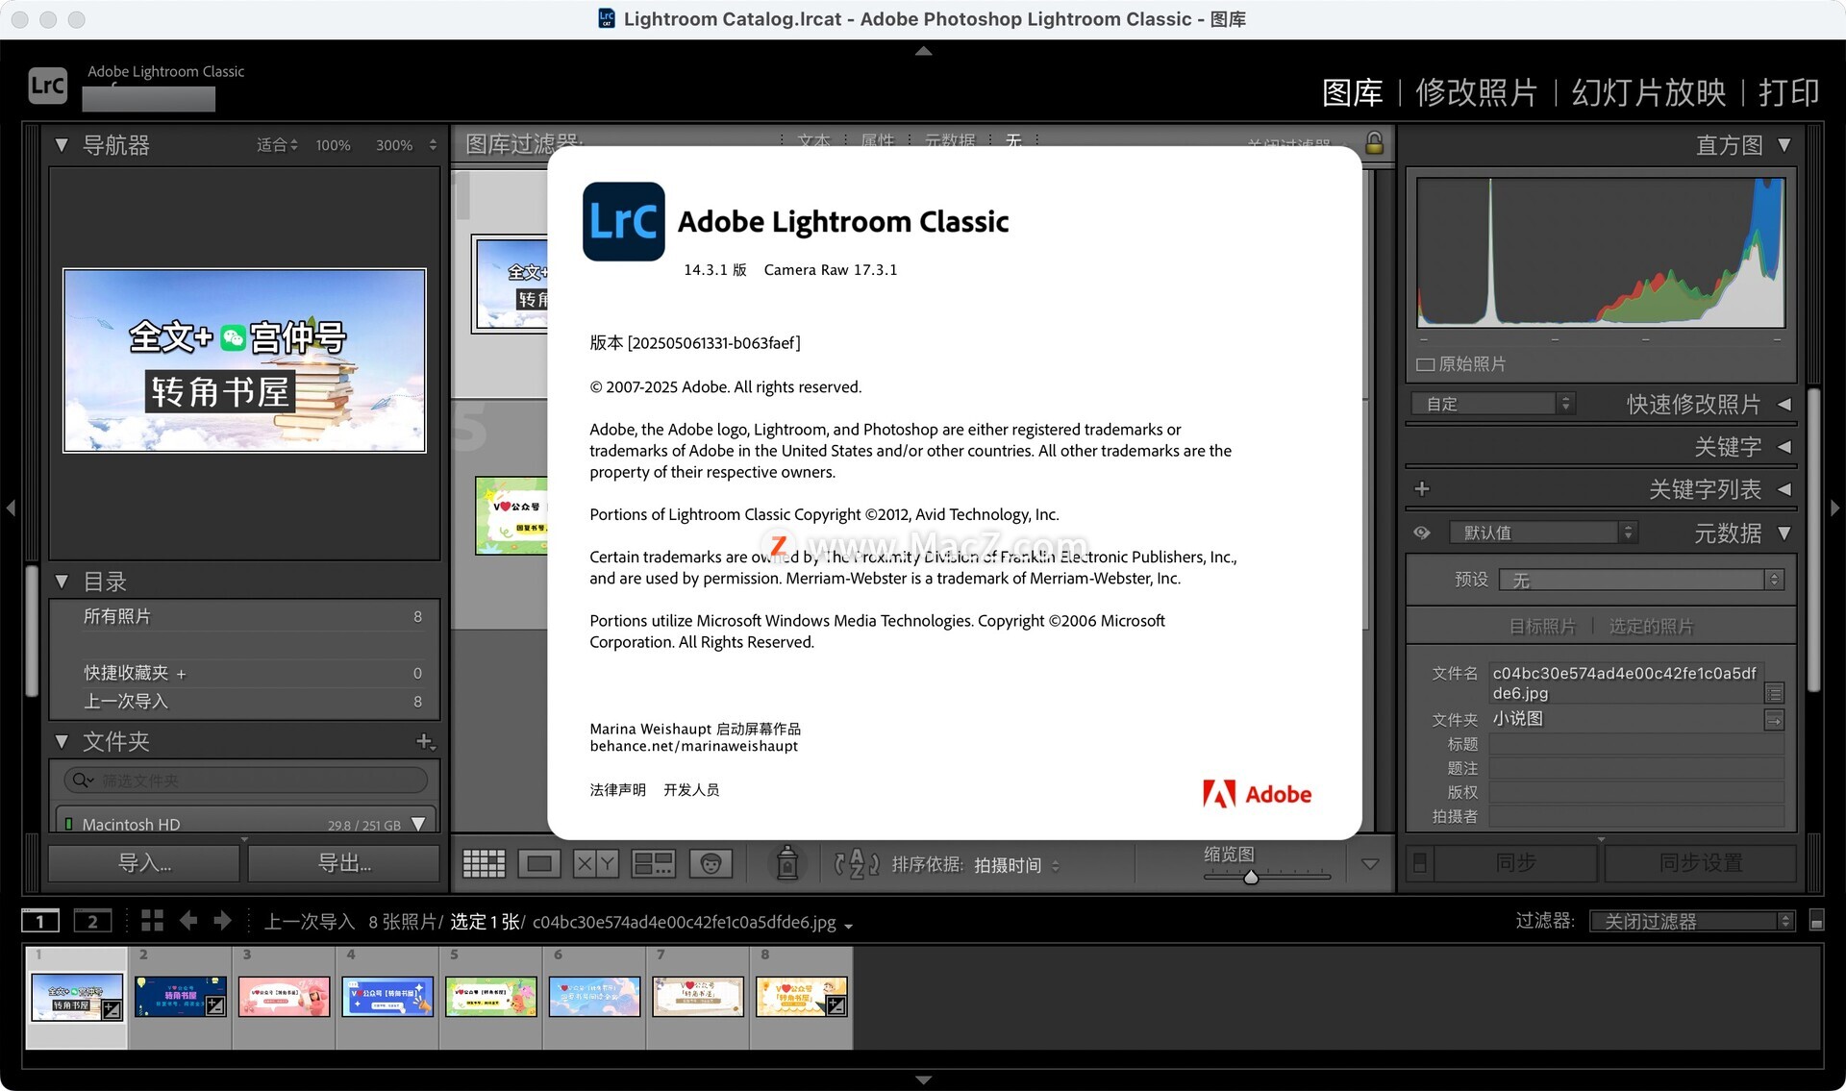Switch to the 图库 module
1846x1091 pixels.
[1352, 92]
